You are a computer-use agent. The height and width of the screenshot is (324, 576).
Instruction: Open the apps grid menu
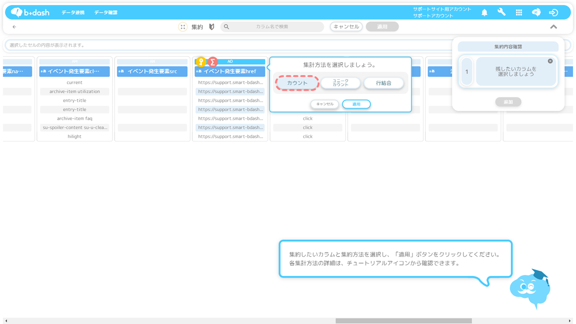click(x=519, y=13)
